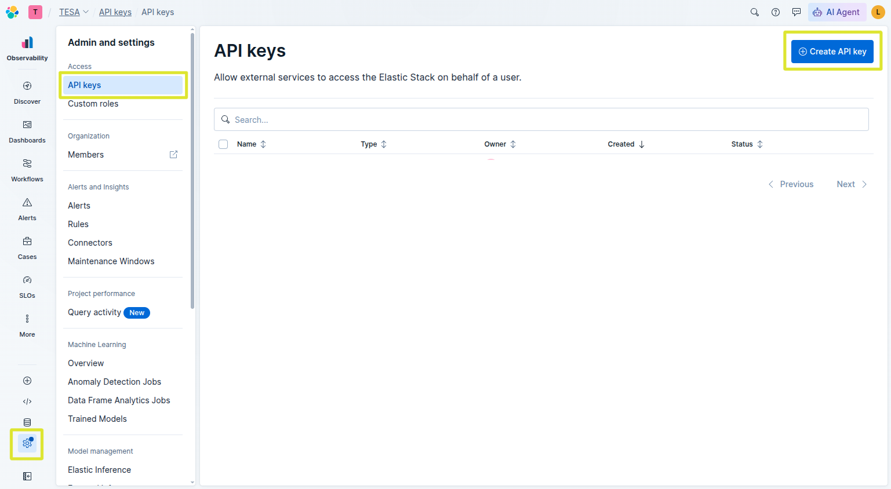This screenshot has height=489, width=891.
Task: Open SLOs in side navigation
Action: [27, 287]
